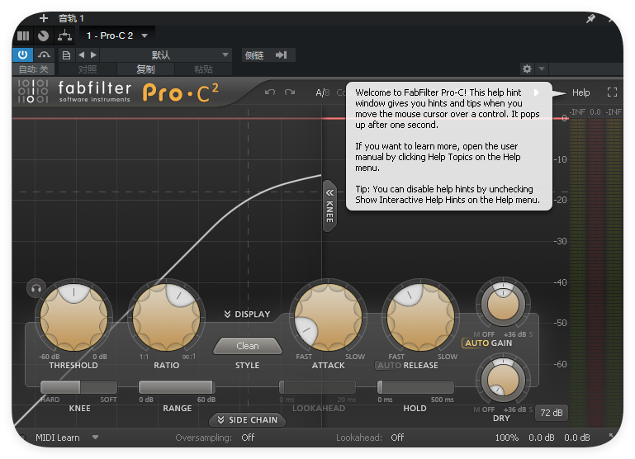The height and width of the screenshot is (459, 635).
Task: Click the first 0.0 dB value, next to 100%
Action: pos(542,438)
